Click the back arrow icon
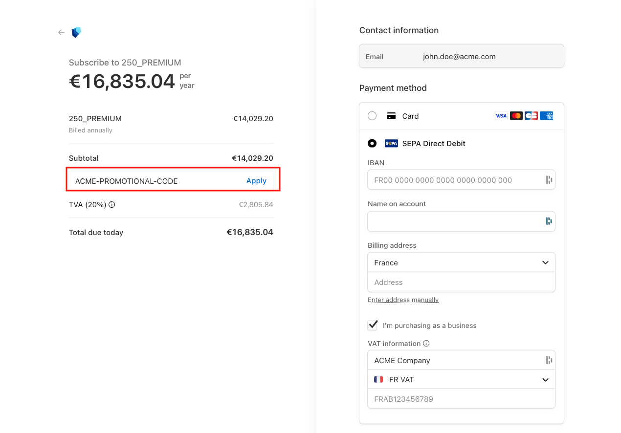Viewport: 621px width, 433px height. pyautogui.click(x=61, y=33)
